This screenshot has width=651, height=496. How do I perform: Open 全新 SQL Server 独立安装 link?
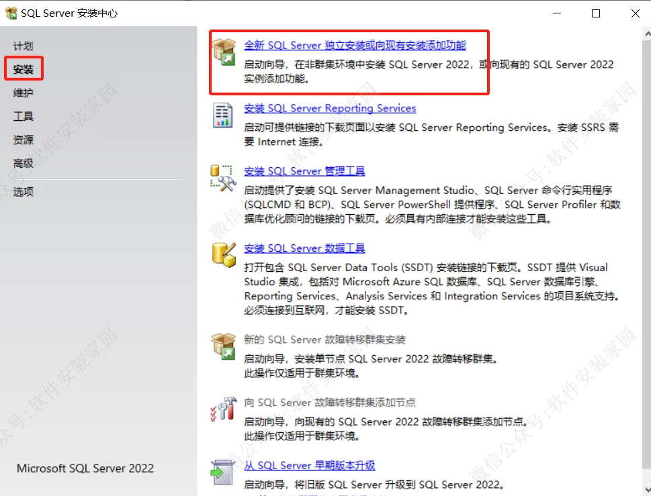pos(355,45)
